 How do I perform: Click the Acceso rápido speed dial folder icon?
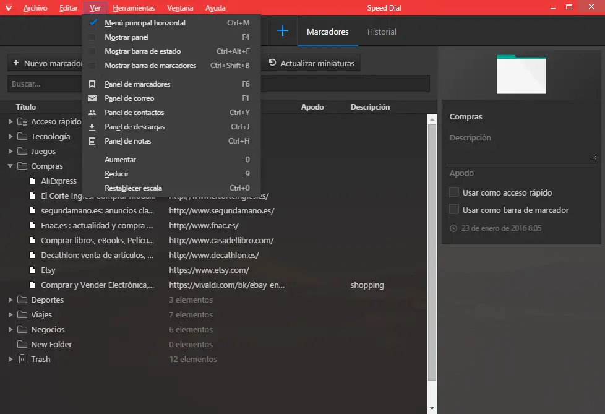(x=22, y=121)
